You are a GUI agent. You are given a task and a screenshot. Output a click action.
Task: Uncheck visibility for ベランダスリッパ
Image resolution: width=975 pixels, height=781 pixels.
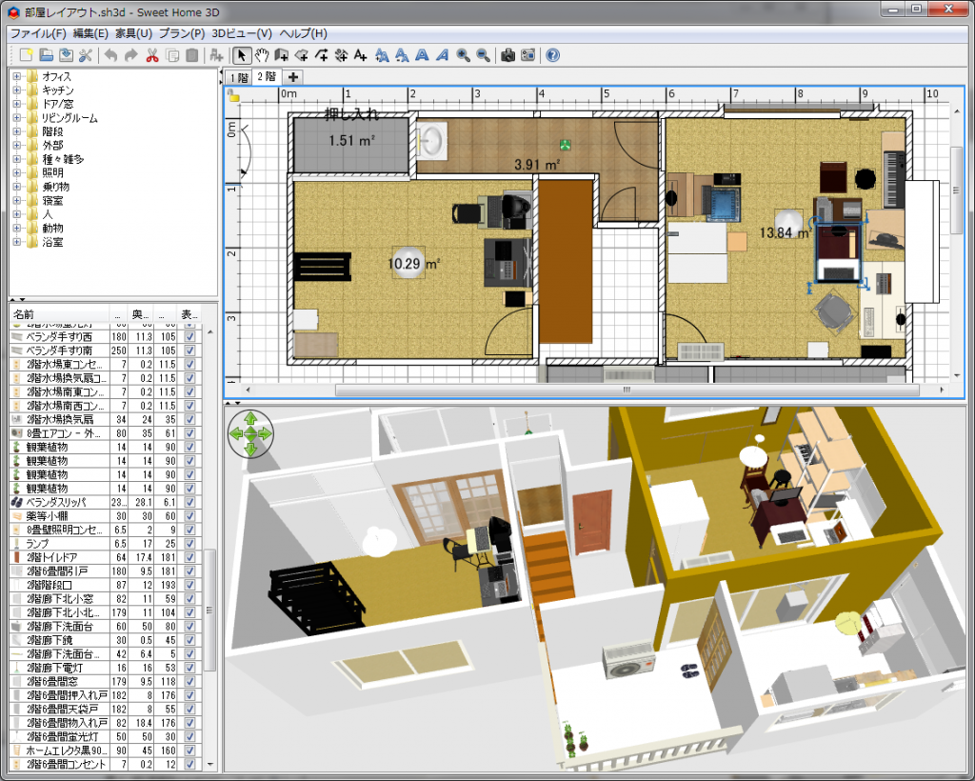190,501
